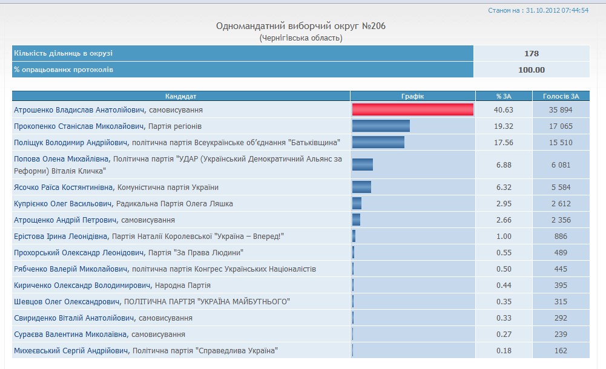This screenshot has width=606, height=369.
Task: Open Прокопенко Станіслав Миколайович candidate link
Action: pos(79,126)
